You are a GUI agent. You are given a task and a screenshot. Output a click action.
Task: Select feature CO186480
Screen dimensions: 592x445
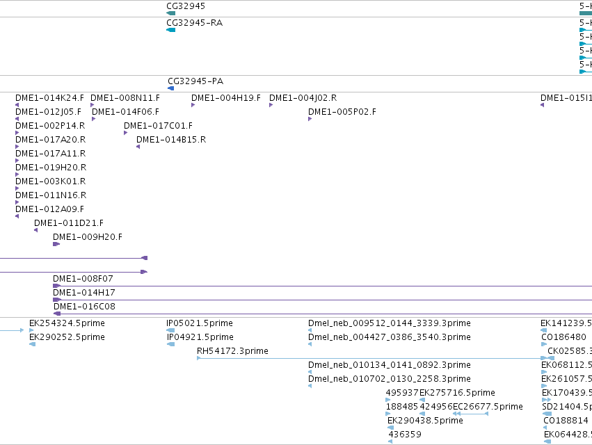pyautogui.click(x=563, y=337)
